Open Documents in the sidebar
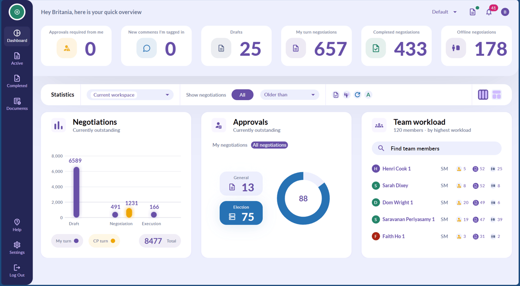 (x=17, y=104)
